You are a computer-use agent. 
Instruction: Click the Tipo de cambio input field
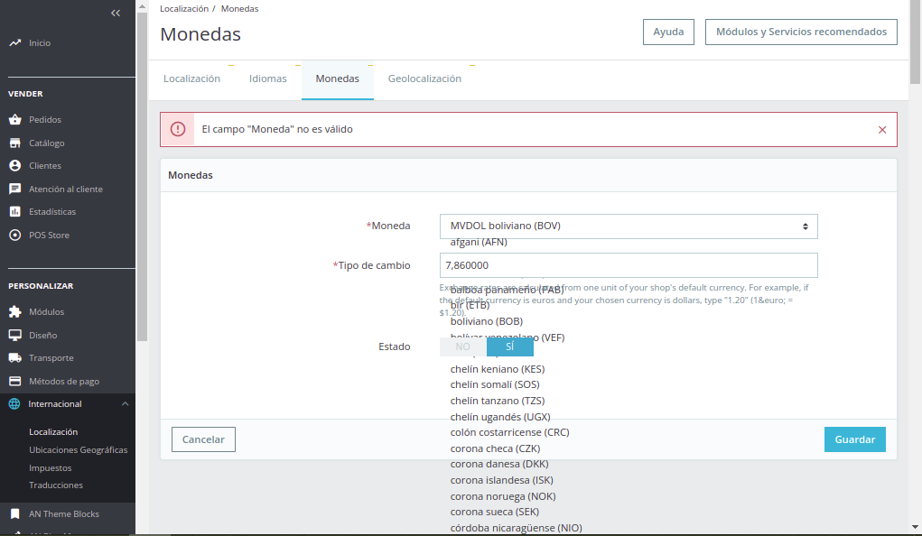click(x=629, y=265)
